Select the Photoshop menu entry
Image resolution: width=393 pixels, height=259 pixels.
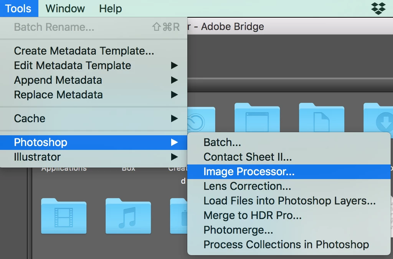94,142
